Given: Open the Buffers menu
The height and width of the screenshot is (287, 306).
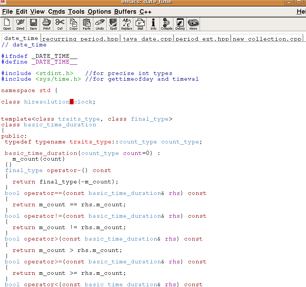Looking at the screenshot, I should click(x=125, y=12).
